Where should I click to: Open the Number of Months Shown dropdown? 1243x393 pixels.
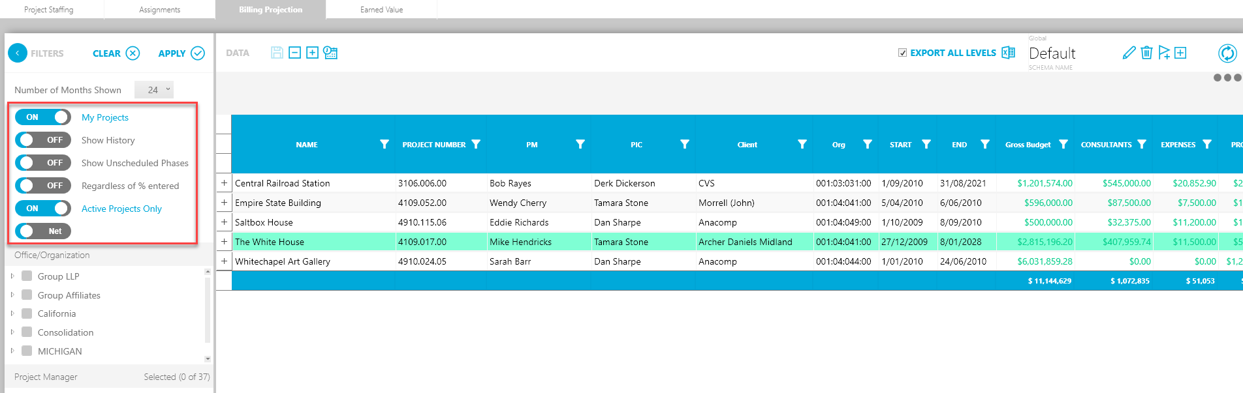(x=154, y=90)
